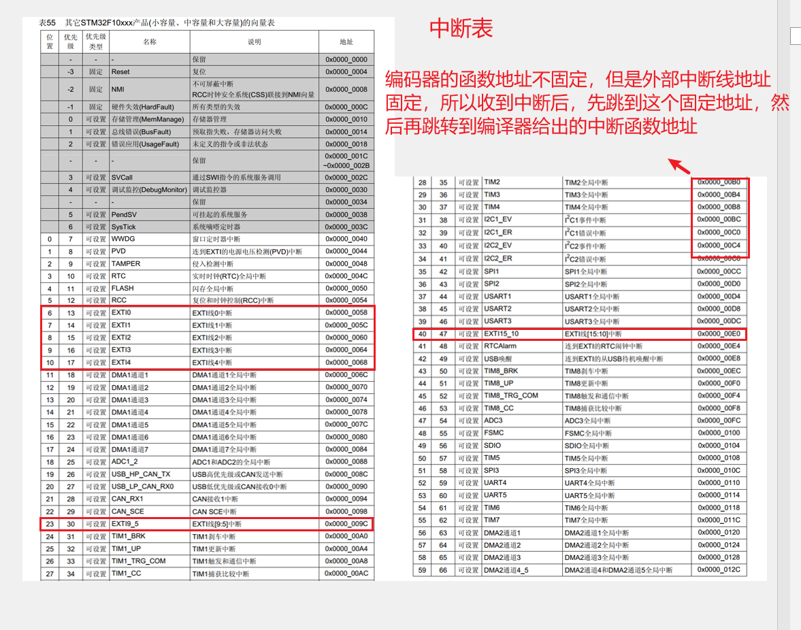The width and height of the screenshot is (801, 630).
Task: Select the 'TIM1_CC' cell
Action: pos(150,574)
